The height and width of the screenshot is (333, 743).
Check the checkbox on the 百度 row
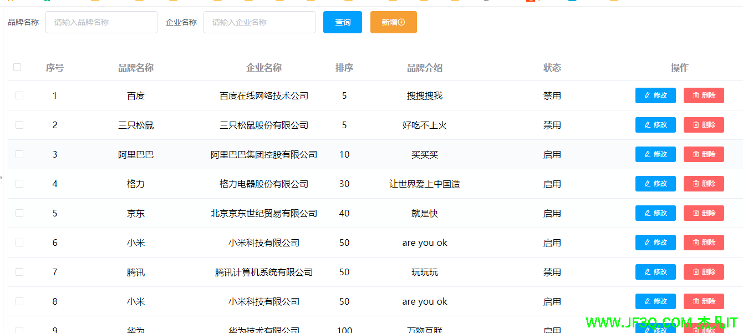point(19,95)
